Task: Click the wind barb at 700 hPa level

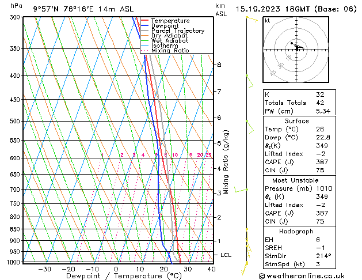Action: point(241,190)
